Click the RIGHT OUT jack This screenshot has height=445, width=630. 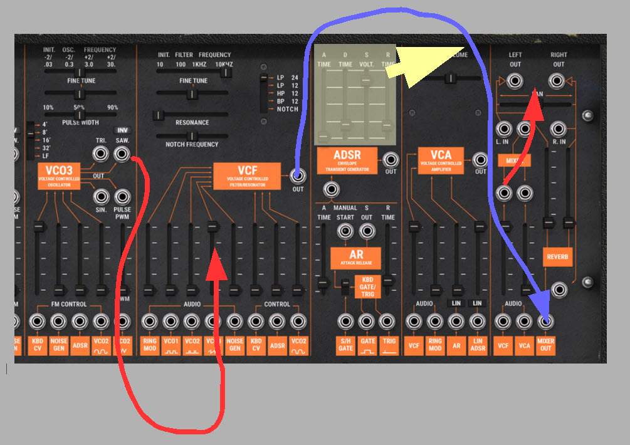[557, 81]
